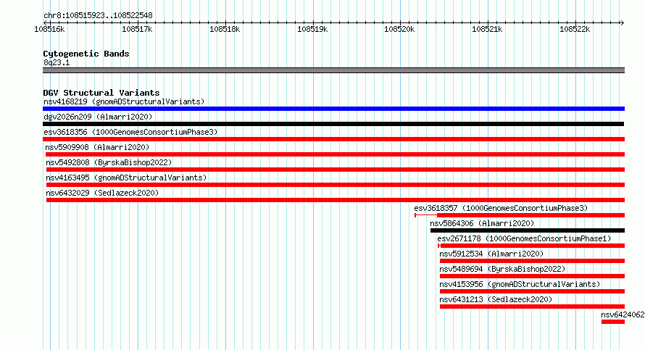The height and width of the screenshot is (350, 645).
Task: Click esv2671178 (1000GenomesConsortiumPhase1) label
Action: pyautogui.click(x=524, y=238)
